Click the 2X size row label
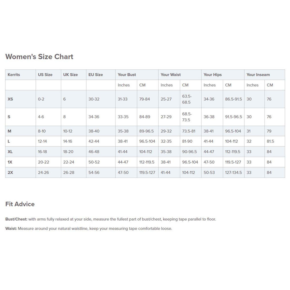The image size is (290, 290). [x=10, y=173]
